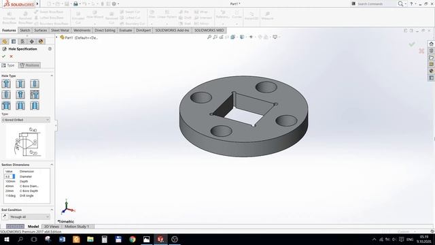
Task: Select the Counterbore Slot hole type icon
Action: [6, 105]
